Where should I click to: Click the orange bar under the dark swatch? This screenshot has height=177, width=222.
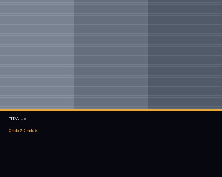(185, 110)
